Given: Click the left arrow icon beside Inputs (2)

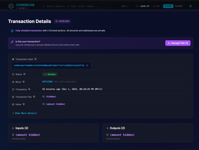Looking at the screenshot, I should pos(13,128).
